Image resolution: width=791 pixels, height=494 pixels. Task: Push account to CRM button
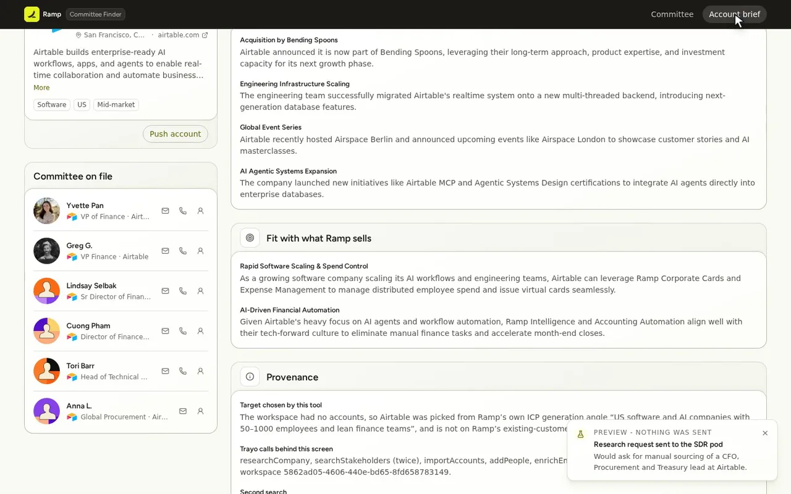point(176,134)
